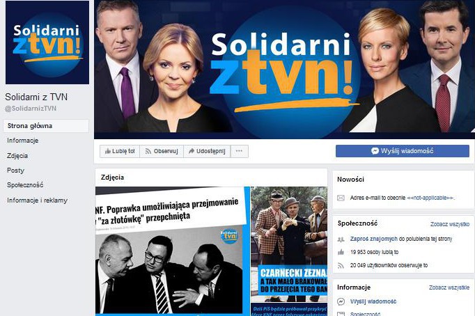
Task: Open the three-dots more options menu
Action: (240, 151)
